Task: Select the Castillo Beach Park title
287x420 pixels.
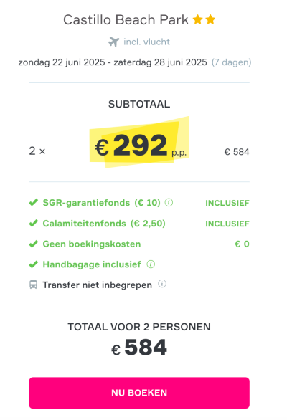Action: [126, 20]
